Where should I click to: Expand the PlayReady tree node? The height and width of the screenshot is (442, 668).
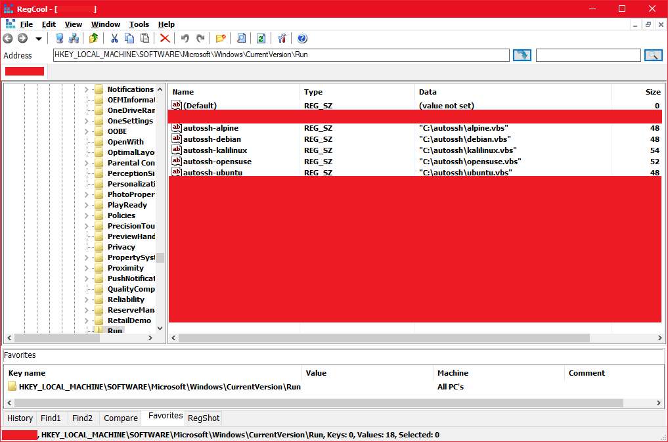[87, 205]
